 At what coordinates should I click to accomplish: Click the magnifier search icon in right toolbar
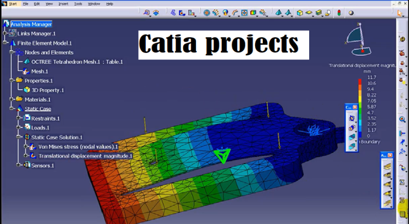(402, 119)
